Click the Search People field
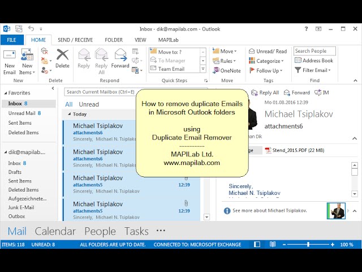Image resolution: width=362 pixels, height=272 pixels. pos(314,51)
